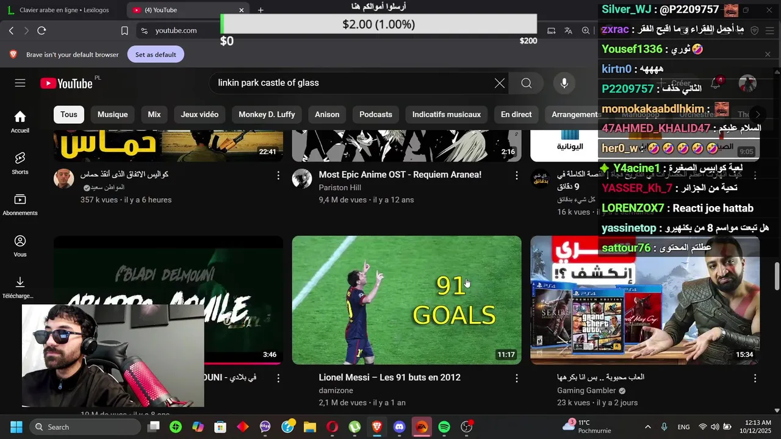The height and width of the screenshot is (439, 781).
Task: Click the translate page icon
Action: [569, 30]
